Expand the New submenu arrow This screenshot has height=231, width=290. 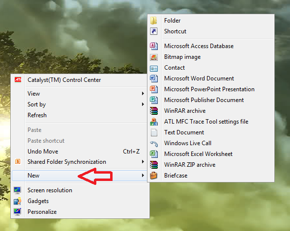[143, 175]
